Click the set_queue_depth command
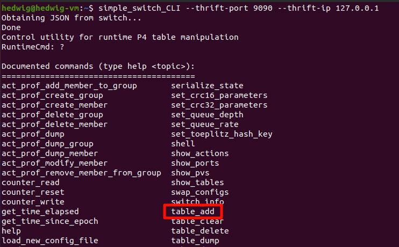Viewport: 399px width, 247px height. (x=207, y=115)
